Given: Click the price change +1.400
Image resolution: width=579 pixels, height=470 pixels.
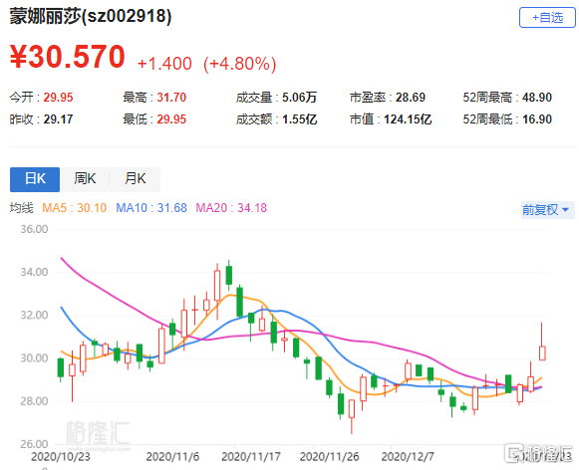Looking at the screenshot, I should click(164, 64).
